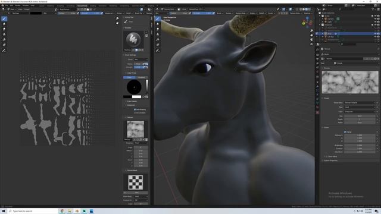Image resolution: width=381 pixels, height=214 pixels.
Task: Open the Window menu
Action: 26,5
